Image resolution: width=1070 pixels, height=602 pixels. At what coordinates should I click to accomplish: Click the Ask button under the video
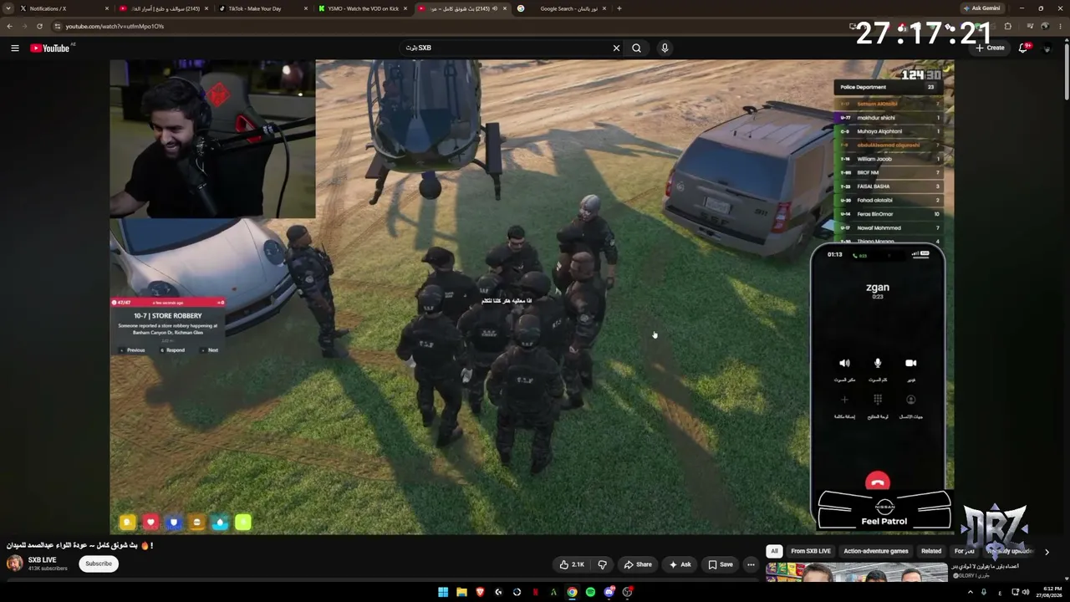pos(680,564)
